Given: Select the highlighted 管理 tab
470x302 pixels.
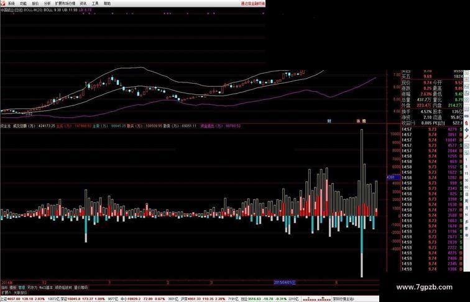Looking at the screenshot, I should point(22,287).
